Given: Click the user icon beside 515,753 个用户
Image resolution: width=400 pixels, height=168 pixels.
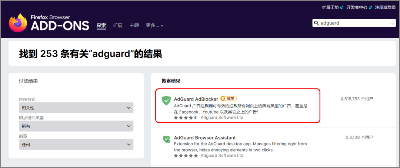Looking at the screenshot, I should point(342,99).
